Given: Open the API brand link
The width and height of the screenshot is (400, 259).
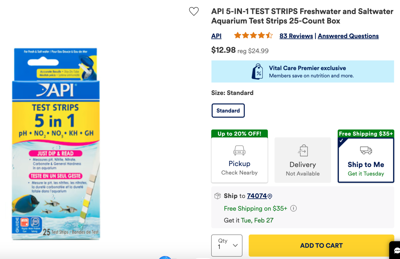Looking at the screenshot, I should tap(216, 36).
